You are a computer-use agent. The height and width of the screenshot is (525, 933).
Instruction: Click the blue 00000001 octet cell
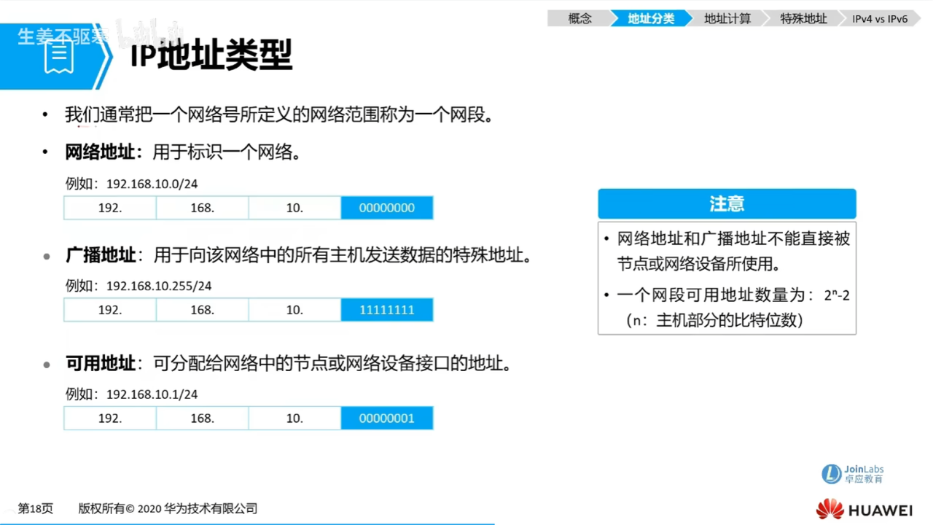387,418
